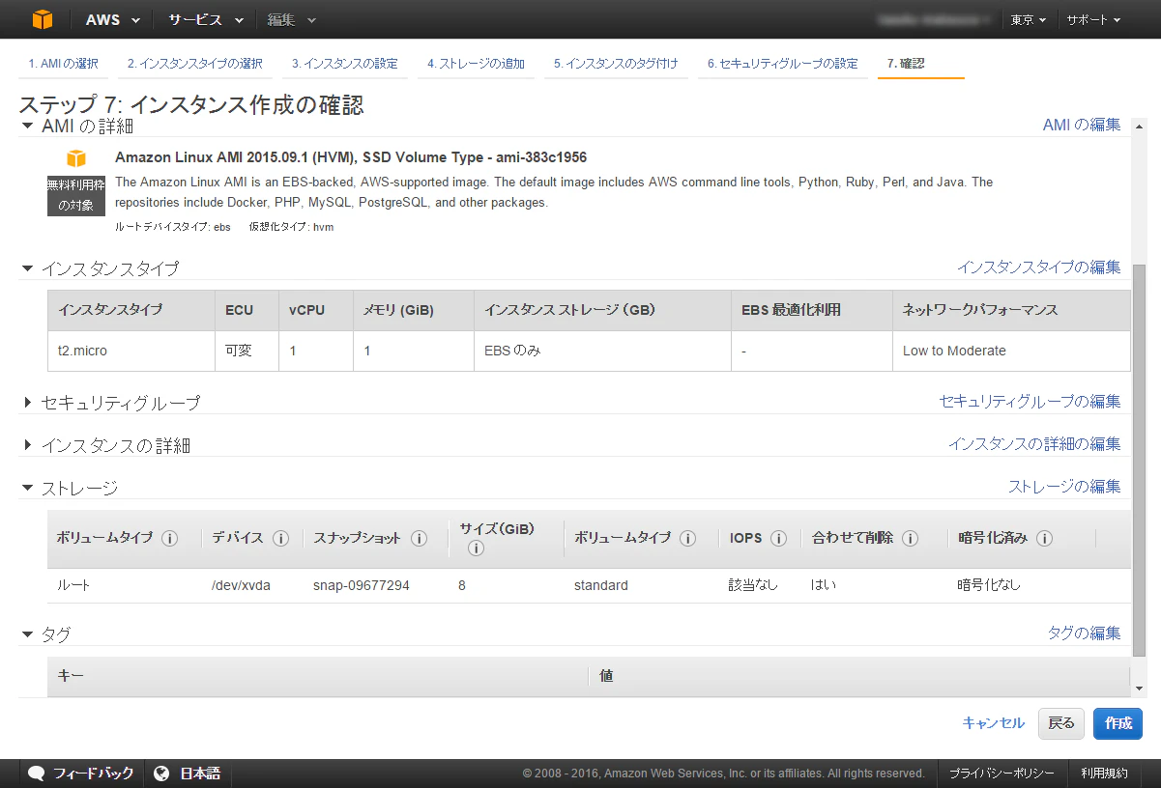Click the scrollbar up arrow
1161x788 pixels.
[1140, 126]
